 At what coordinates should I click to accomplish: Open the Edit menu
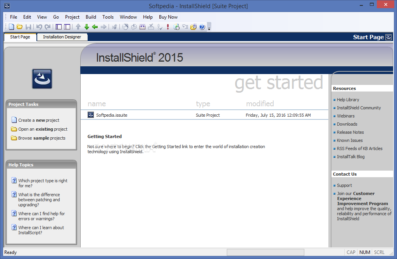pos(27,17)
